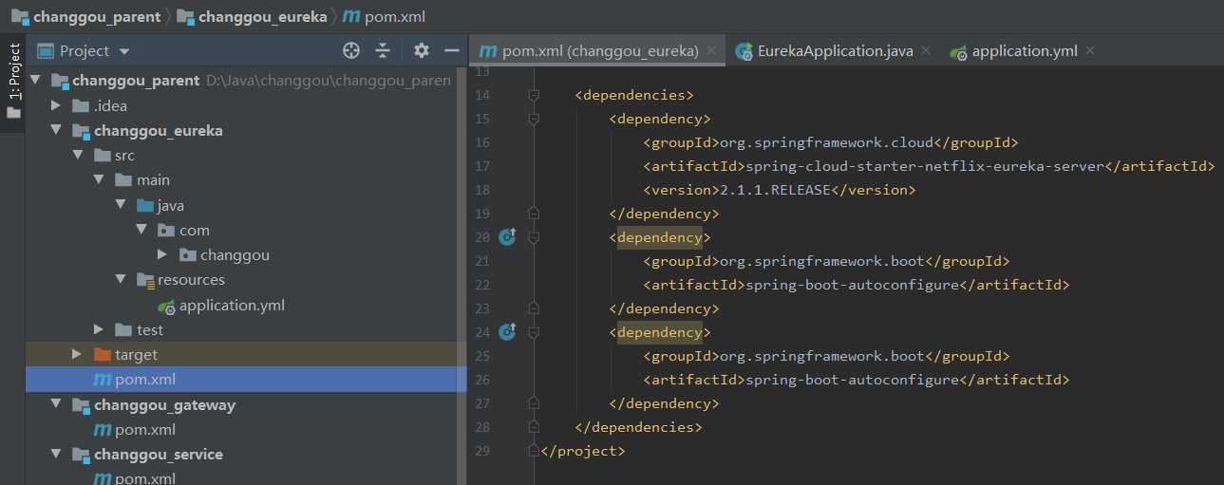The height and width of the screenshot is (485, 1224).
Task: Collapse the com package arrow
Action: click(x=141, y=230)
